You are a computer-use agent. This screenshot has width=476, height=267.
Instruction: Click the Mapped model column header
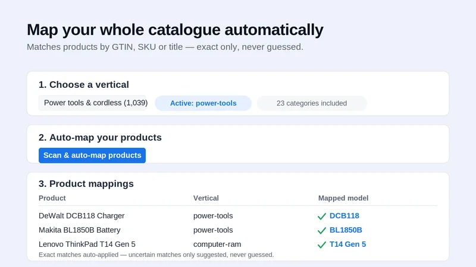click(343, 198)
